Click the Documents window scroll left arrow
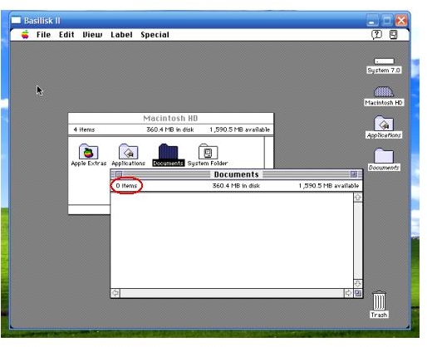This screenshot has width=427, height=347. (115, 293)
